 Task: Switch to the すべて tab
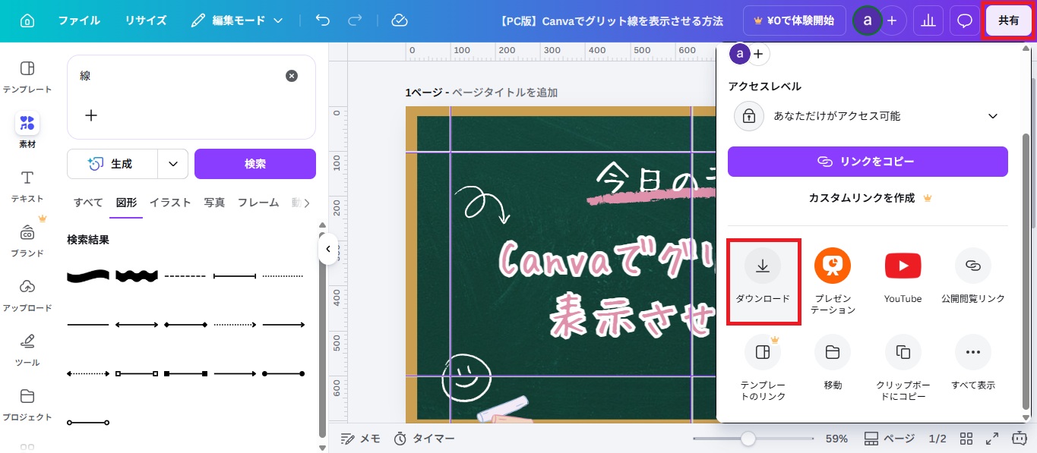88,203
